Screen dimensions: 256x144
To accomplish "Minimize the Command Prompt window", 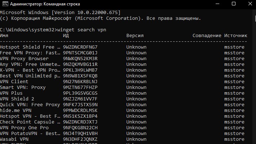I will [x=217, y=4].
